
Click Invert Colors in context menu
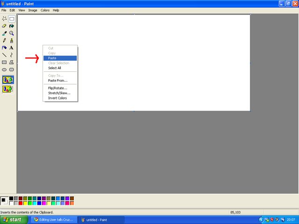tap(60, 98)
